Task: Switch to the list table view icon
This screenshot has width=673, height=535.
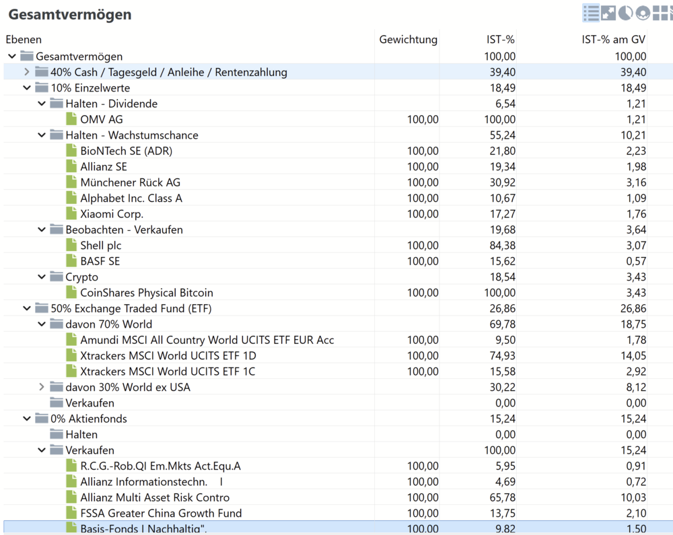Action: (591, 13)
